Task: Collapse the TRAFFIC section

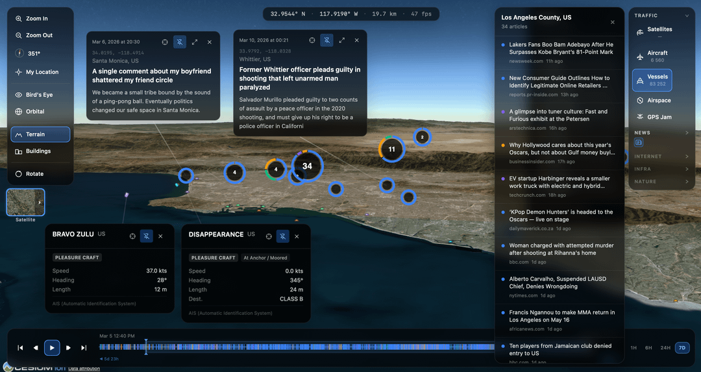Action: 687,16
